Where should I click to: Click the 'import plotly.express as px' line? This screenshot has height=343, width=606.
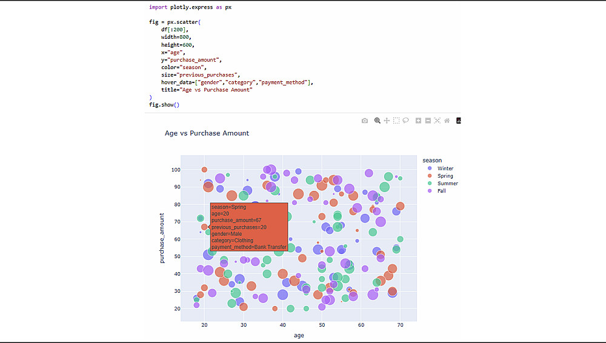pos(190,7)
